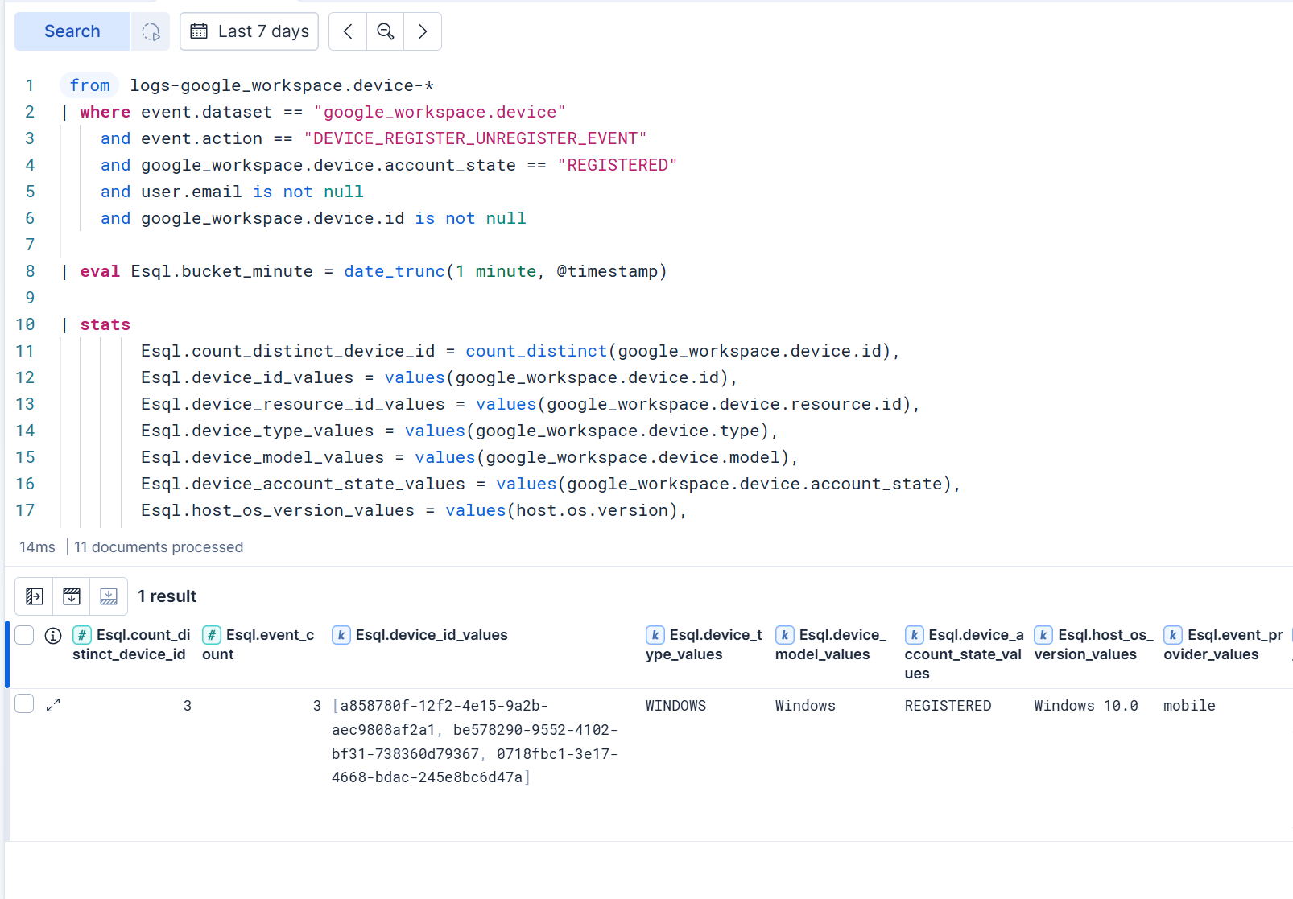
Task: Click the from keyword on line 1
Action: (89, 85)
